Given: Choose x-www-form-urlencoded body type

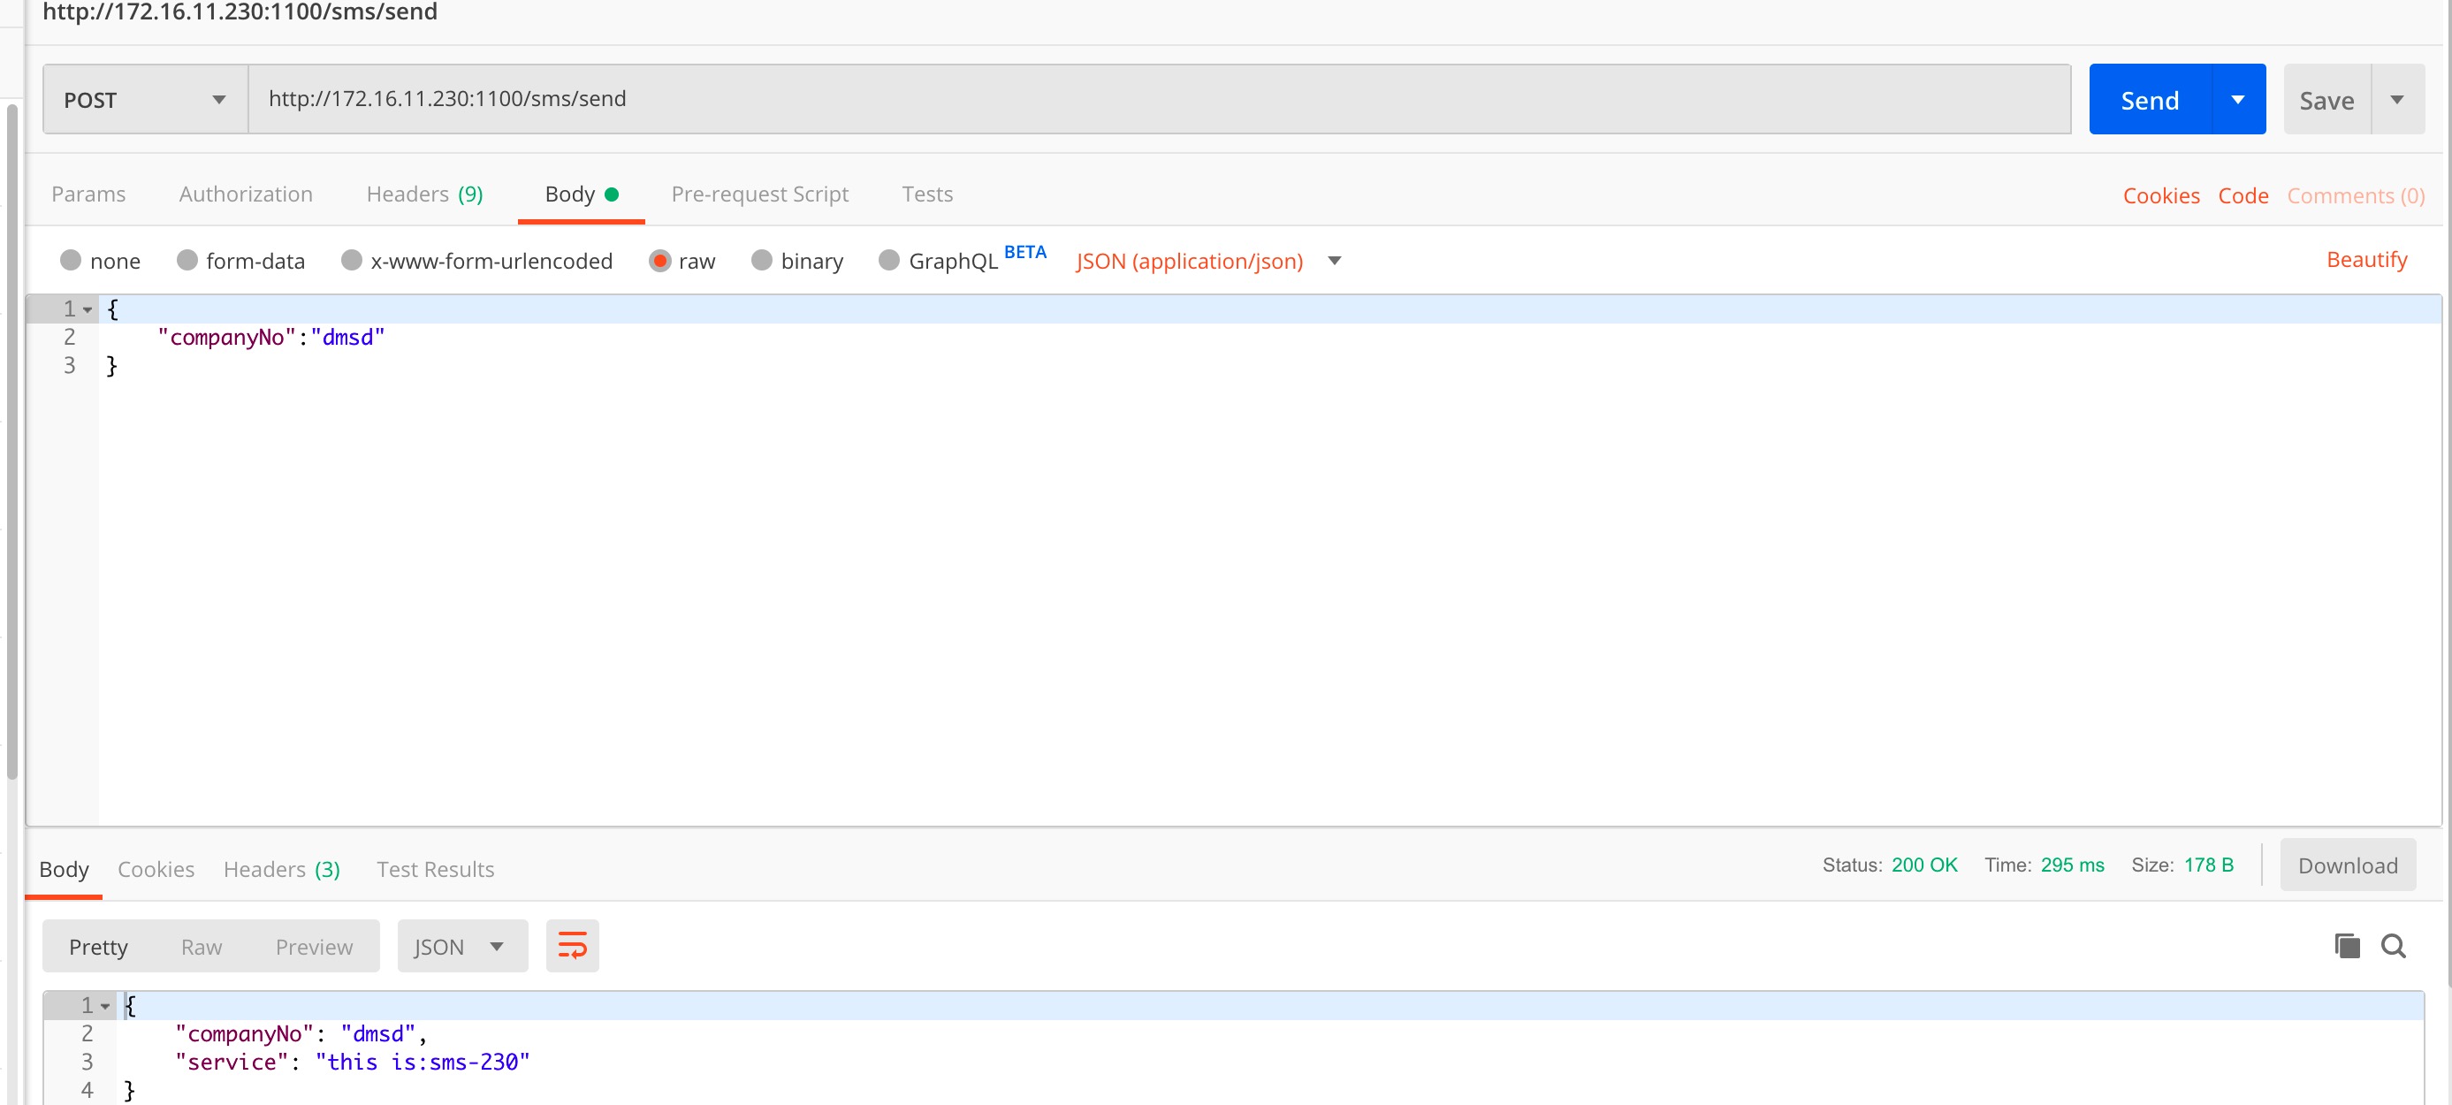Looking at the screenshot, I should 351,260.
